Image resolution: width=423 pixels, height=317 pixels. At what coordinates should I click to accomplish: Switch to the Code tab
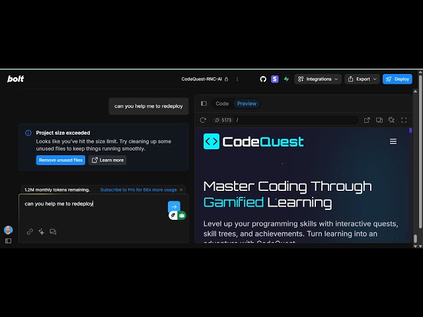(x=222, y=104)
